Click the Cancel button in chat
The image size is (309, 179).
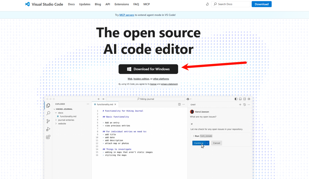(x=217, y=143)
